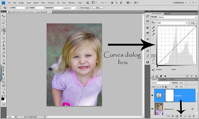Select the Rectangular Marquee tool

point(3,20)
